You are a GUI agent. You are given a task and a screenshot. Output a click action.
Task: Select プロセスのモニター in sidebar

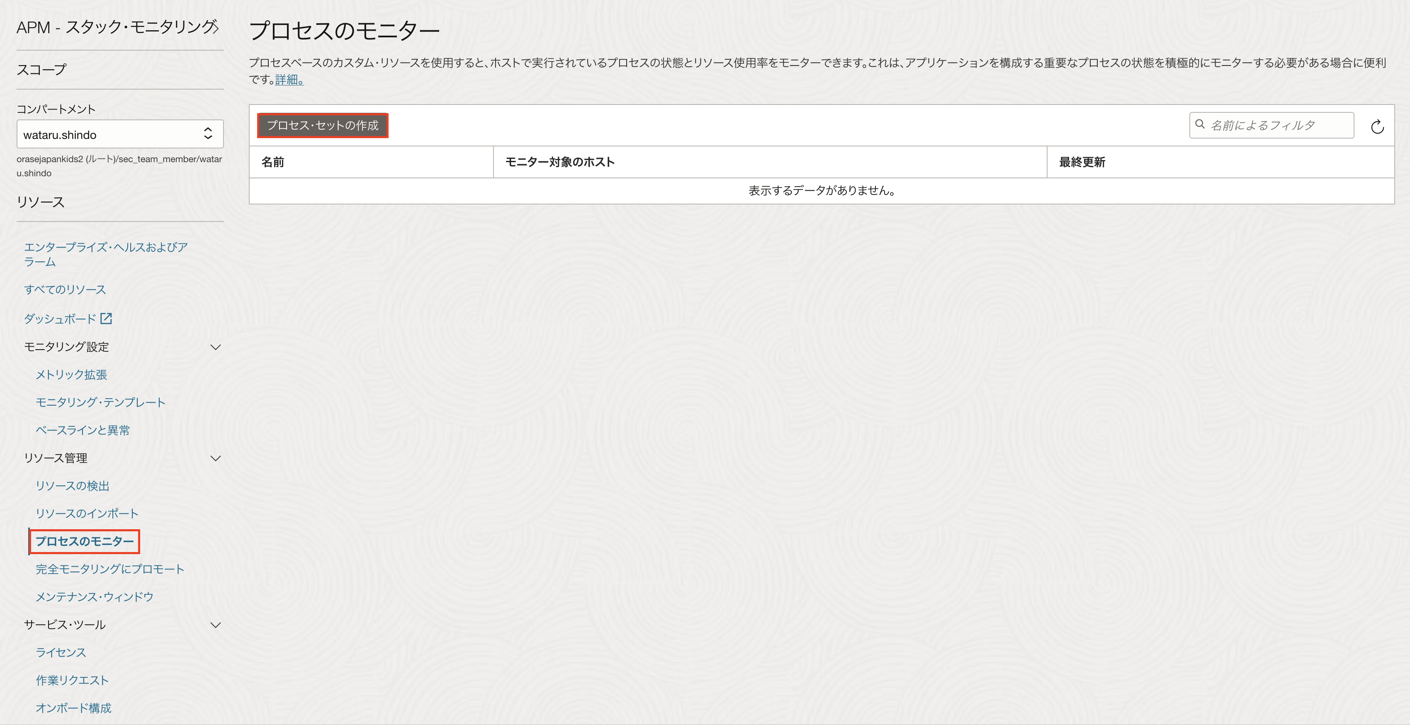85,542
